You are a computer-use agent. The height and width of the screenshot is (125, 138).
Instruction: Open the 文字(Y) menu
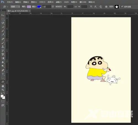[x=42, y=2]
